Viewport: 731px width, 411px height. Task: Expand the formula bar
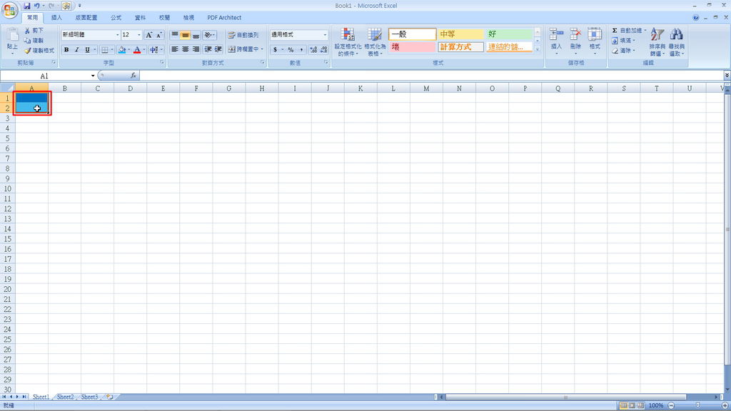point(727,76)
